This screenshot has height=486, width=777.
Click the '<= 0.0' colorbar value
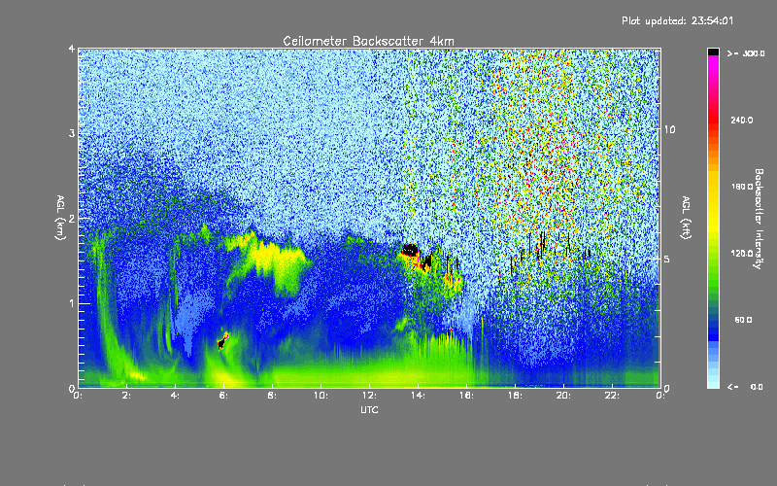coord(746,387)
